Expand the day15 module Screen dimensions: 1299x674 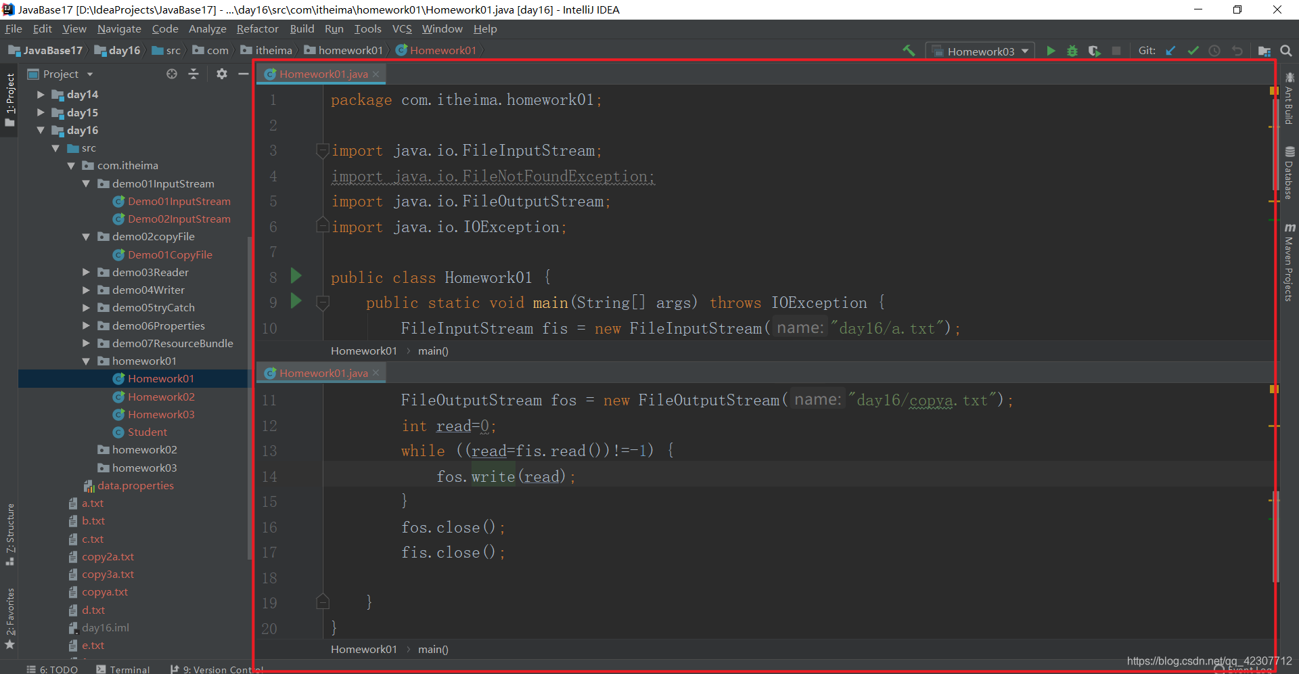click(41, 112)
